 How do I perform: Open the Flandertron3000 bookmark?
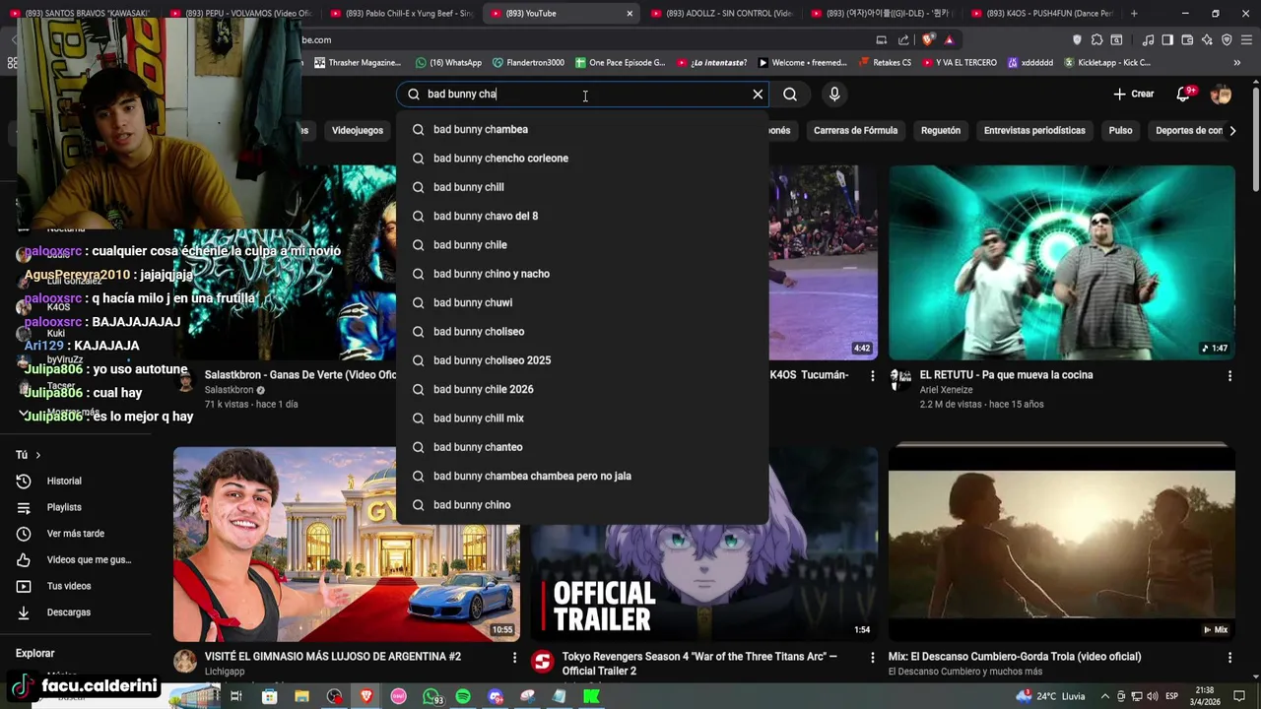click(528, 63)
